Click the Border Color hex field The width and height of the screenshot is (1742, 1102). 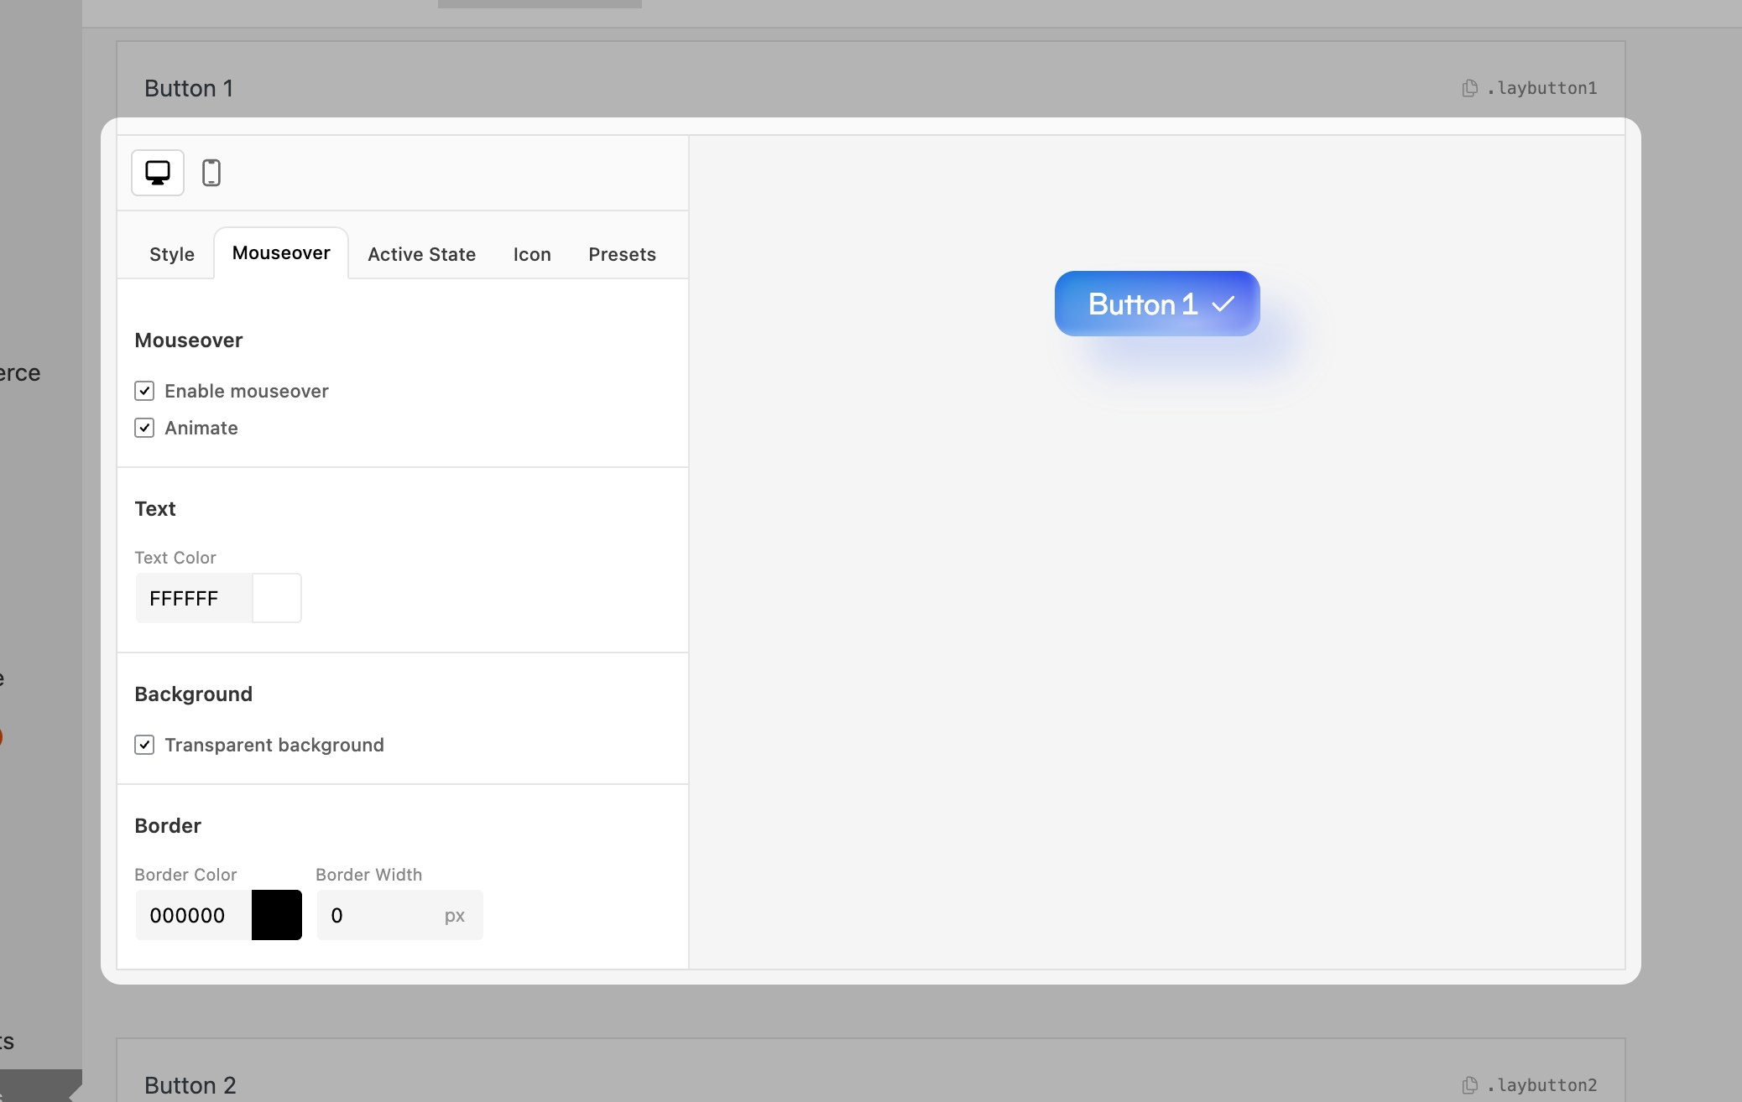click(x=194, y=915)
